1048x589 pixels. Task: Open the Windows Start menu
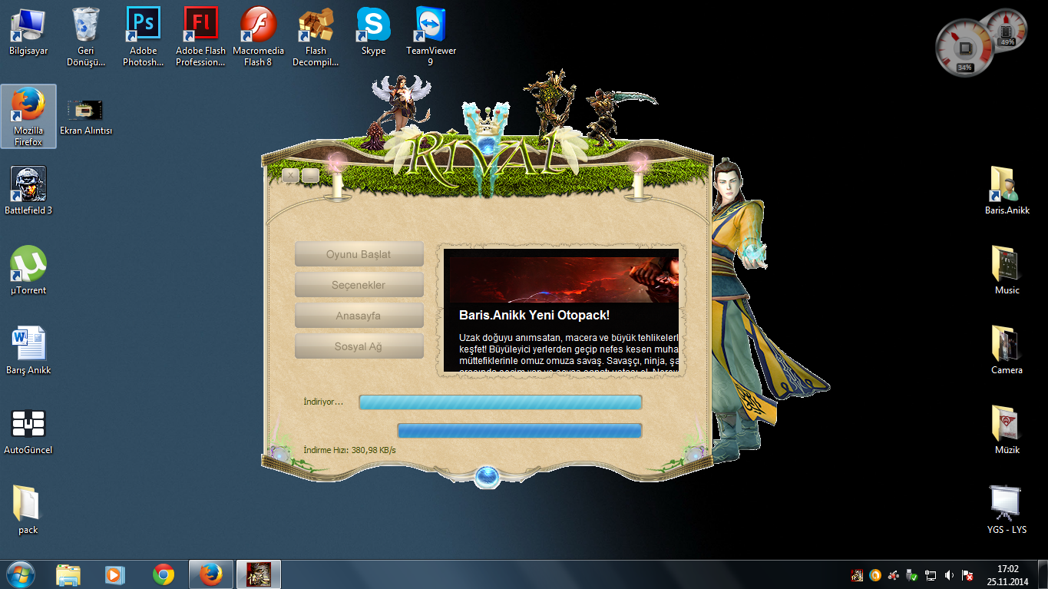pos(21,574)
